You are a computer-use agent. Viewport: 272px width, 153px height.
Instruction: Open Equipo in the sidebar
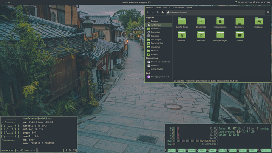[159, 21]
